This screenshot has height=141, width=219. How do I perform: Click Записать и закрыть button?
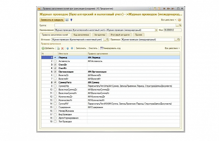pos(52,20)
